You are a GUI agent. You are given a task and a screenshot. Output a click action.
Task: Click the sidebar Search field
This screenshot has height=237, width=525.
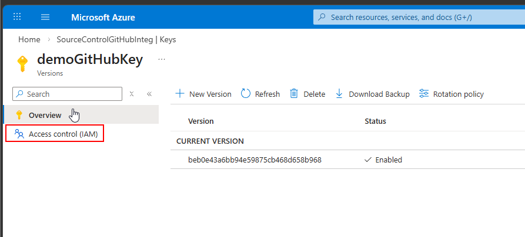(x=67, y=94)
